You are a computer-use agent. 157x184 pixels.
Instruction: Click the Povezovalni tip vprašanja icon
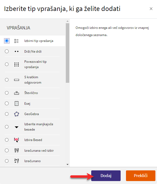pos(17,64)
